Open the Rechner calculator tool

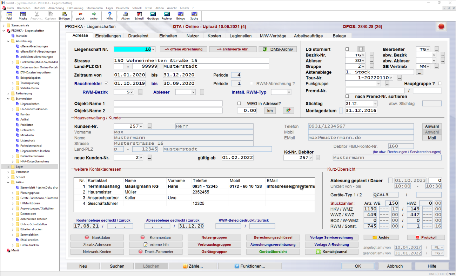(x=167, y=16)
